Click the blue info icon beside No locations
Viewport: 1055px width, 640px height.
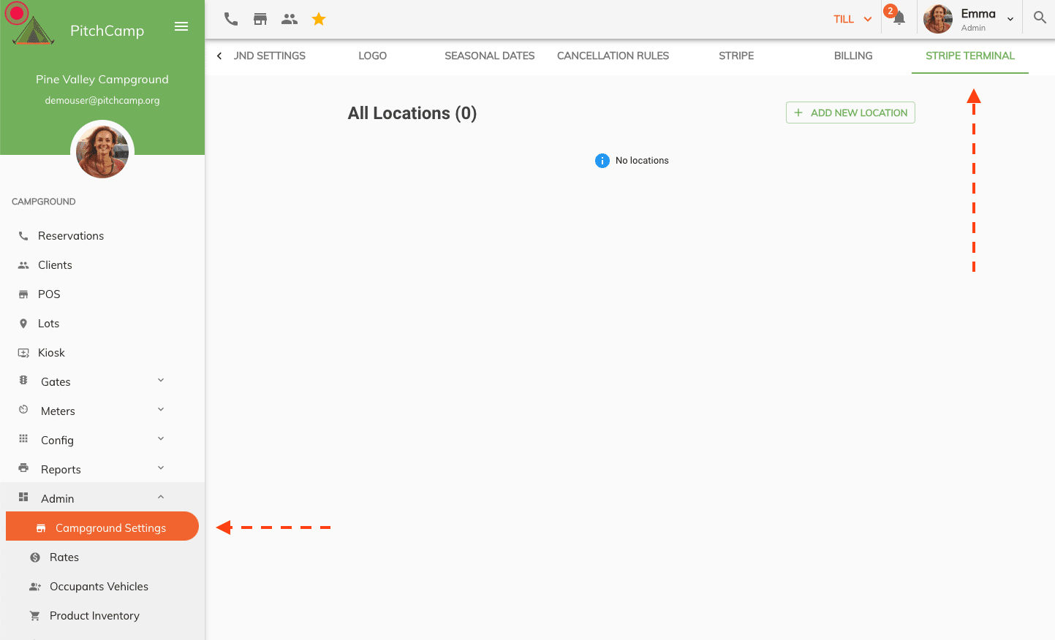(602, 161)
